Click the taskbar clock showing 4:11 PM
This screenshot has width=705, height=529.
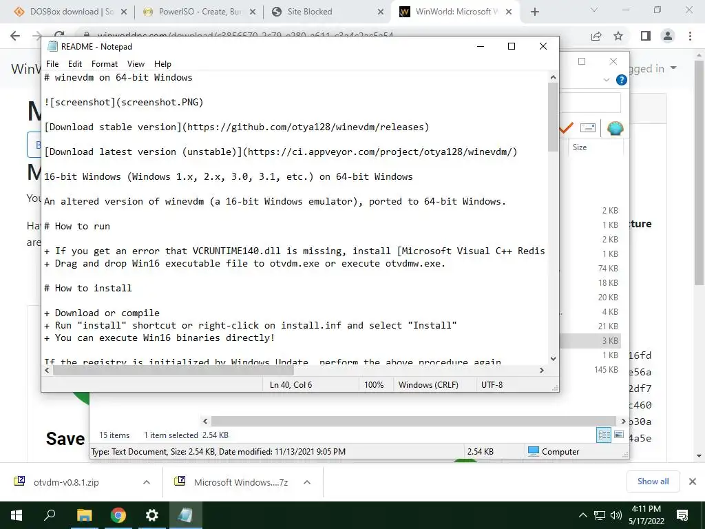tap(646, 515)
